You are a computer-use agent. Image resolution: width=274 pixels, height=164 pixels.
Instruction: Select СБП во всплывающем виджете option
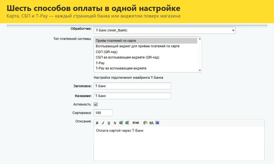coord(146,57)
